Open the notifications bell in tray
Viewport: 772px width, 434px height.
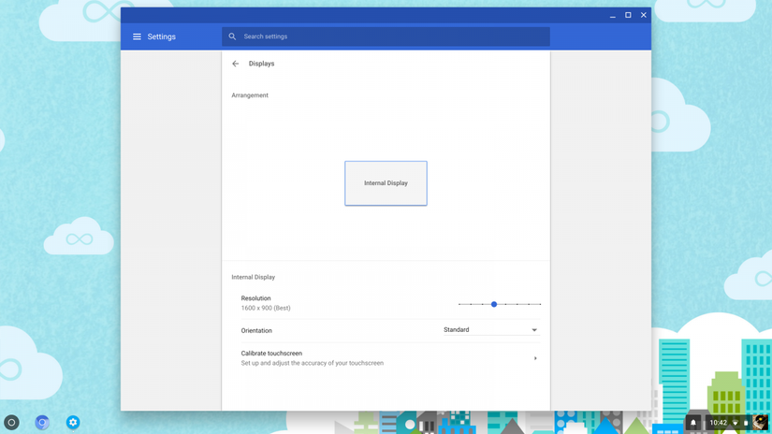pos(693,423)
